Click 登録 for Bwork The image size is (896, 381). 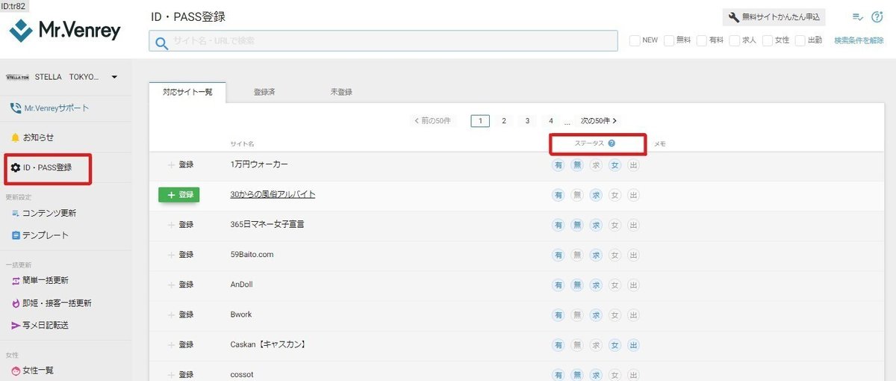point(181,315)
